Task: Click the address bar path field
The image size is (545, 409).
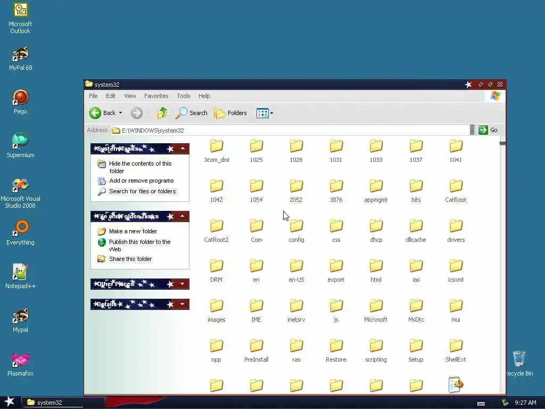Action: tap(290, 130)
